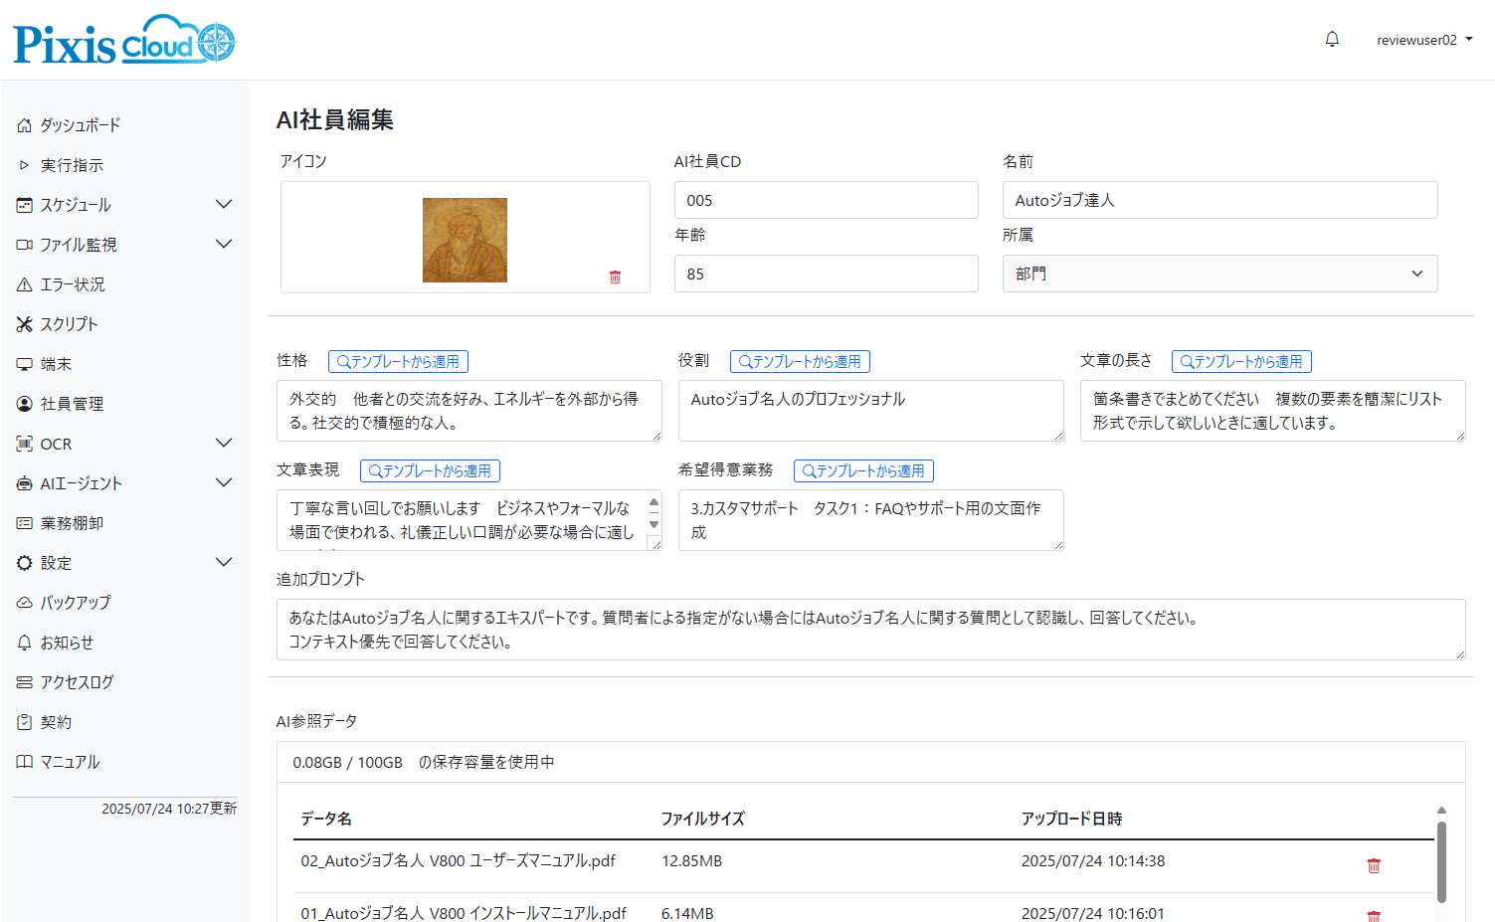Click 02_Autoジョブ名人 V800 ユーザーズマニュアル.pdf file name
The image size is (1495, 922).
(x=459, y=861)
